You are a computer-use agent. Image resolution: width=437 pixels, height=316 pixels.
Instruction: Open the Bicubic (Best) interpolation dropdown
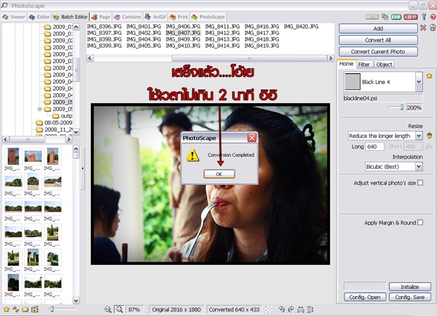coord(419,166)
